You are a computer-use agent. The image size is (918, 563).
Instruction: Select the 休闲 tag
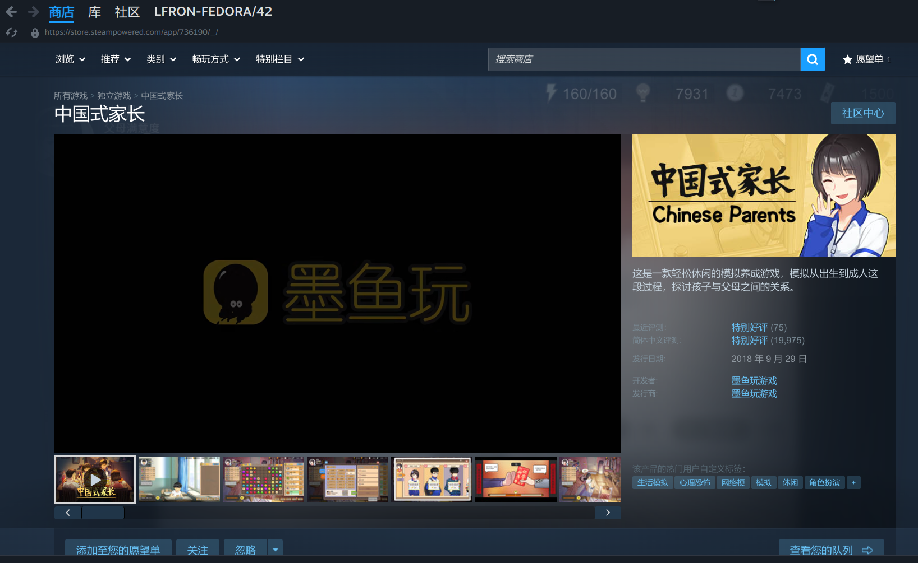pyautogui.click(x=790, y=483)
